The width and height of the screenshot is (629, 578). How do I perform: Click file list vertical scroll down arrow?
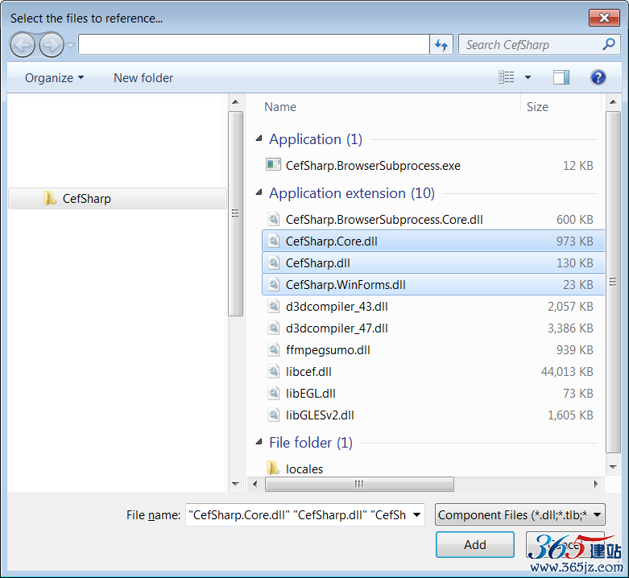(613, 467)
